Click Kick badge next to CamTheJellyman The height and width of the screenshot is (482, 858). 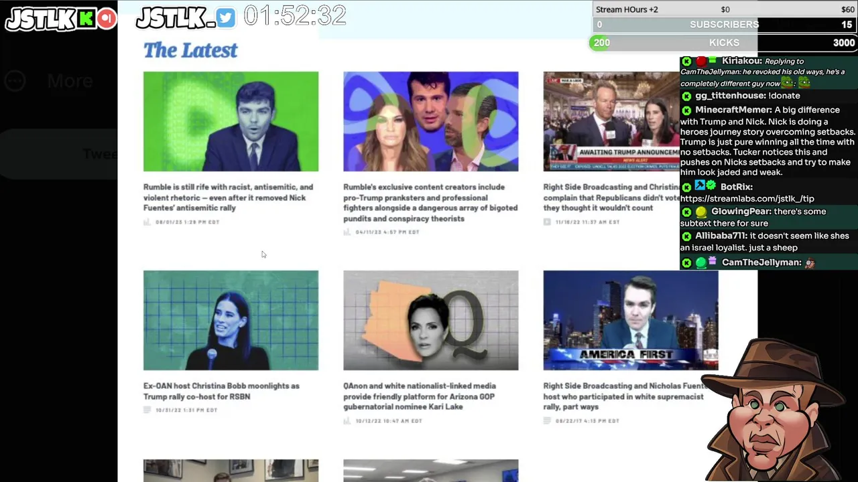tap(686, 263)
